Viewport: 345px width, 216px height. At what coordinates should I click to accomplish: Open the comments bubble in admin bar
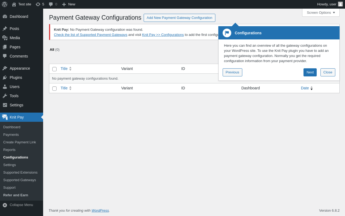[51, 4]
